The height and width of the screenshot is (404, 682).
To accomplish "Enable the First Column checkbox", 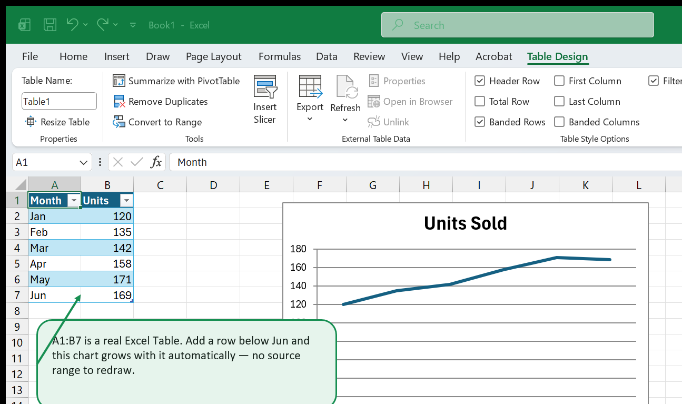I will tap(559, 81).
